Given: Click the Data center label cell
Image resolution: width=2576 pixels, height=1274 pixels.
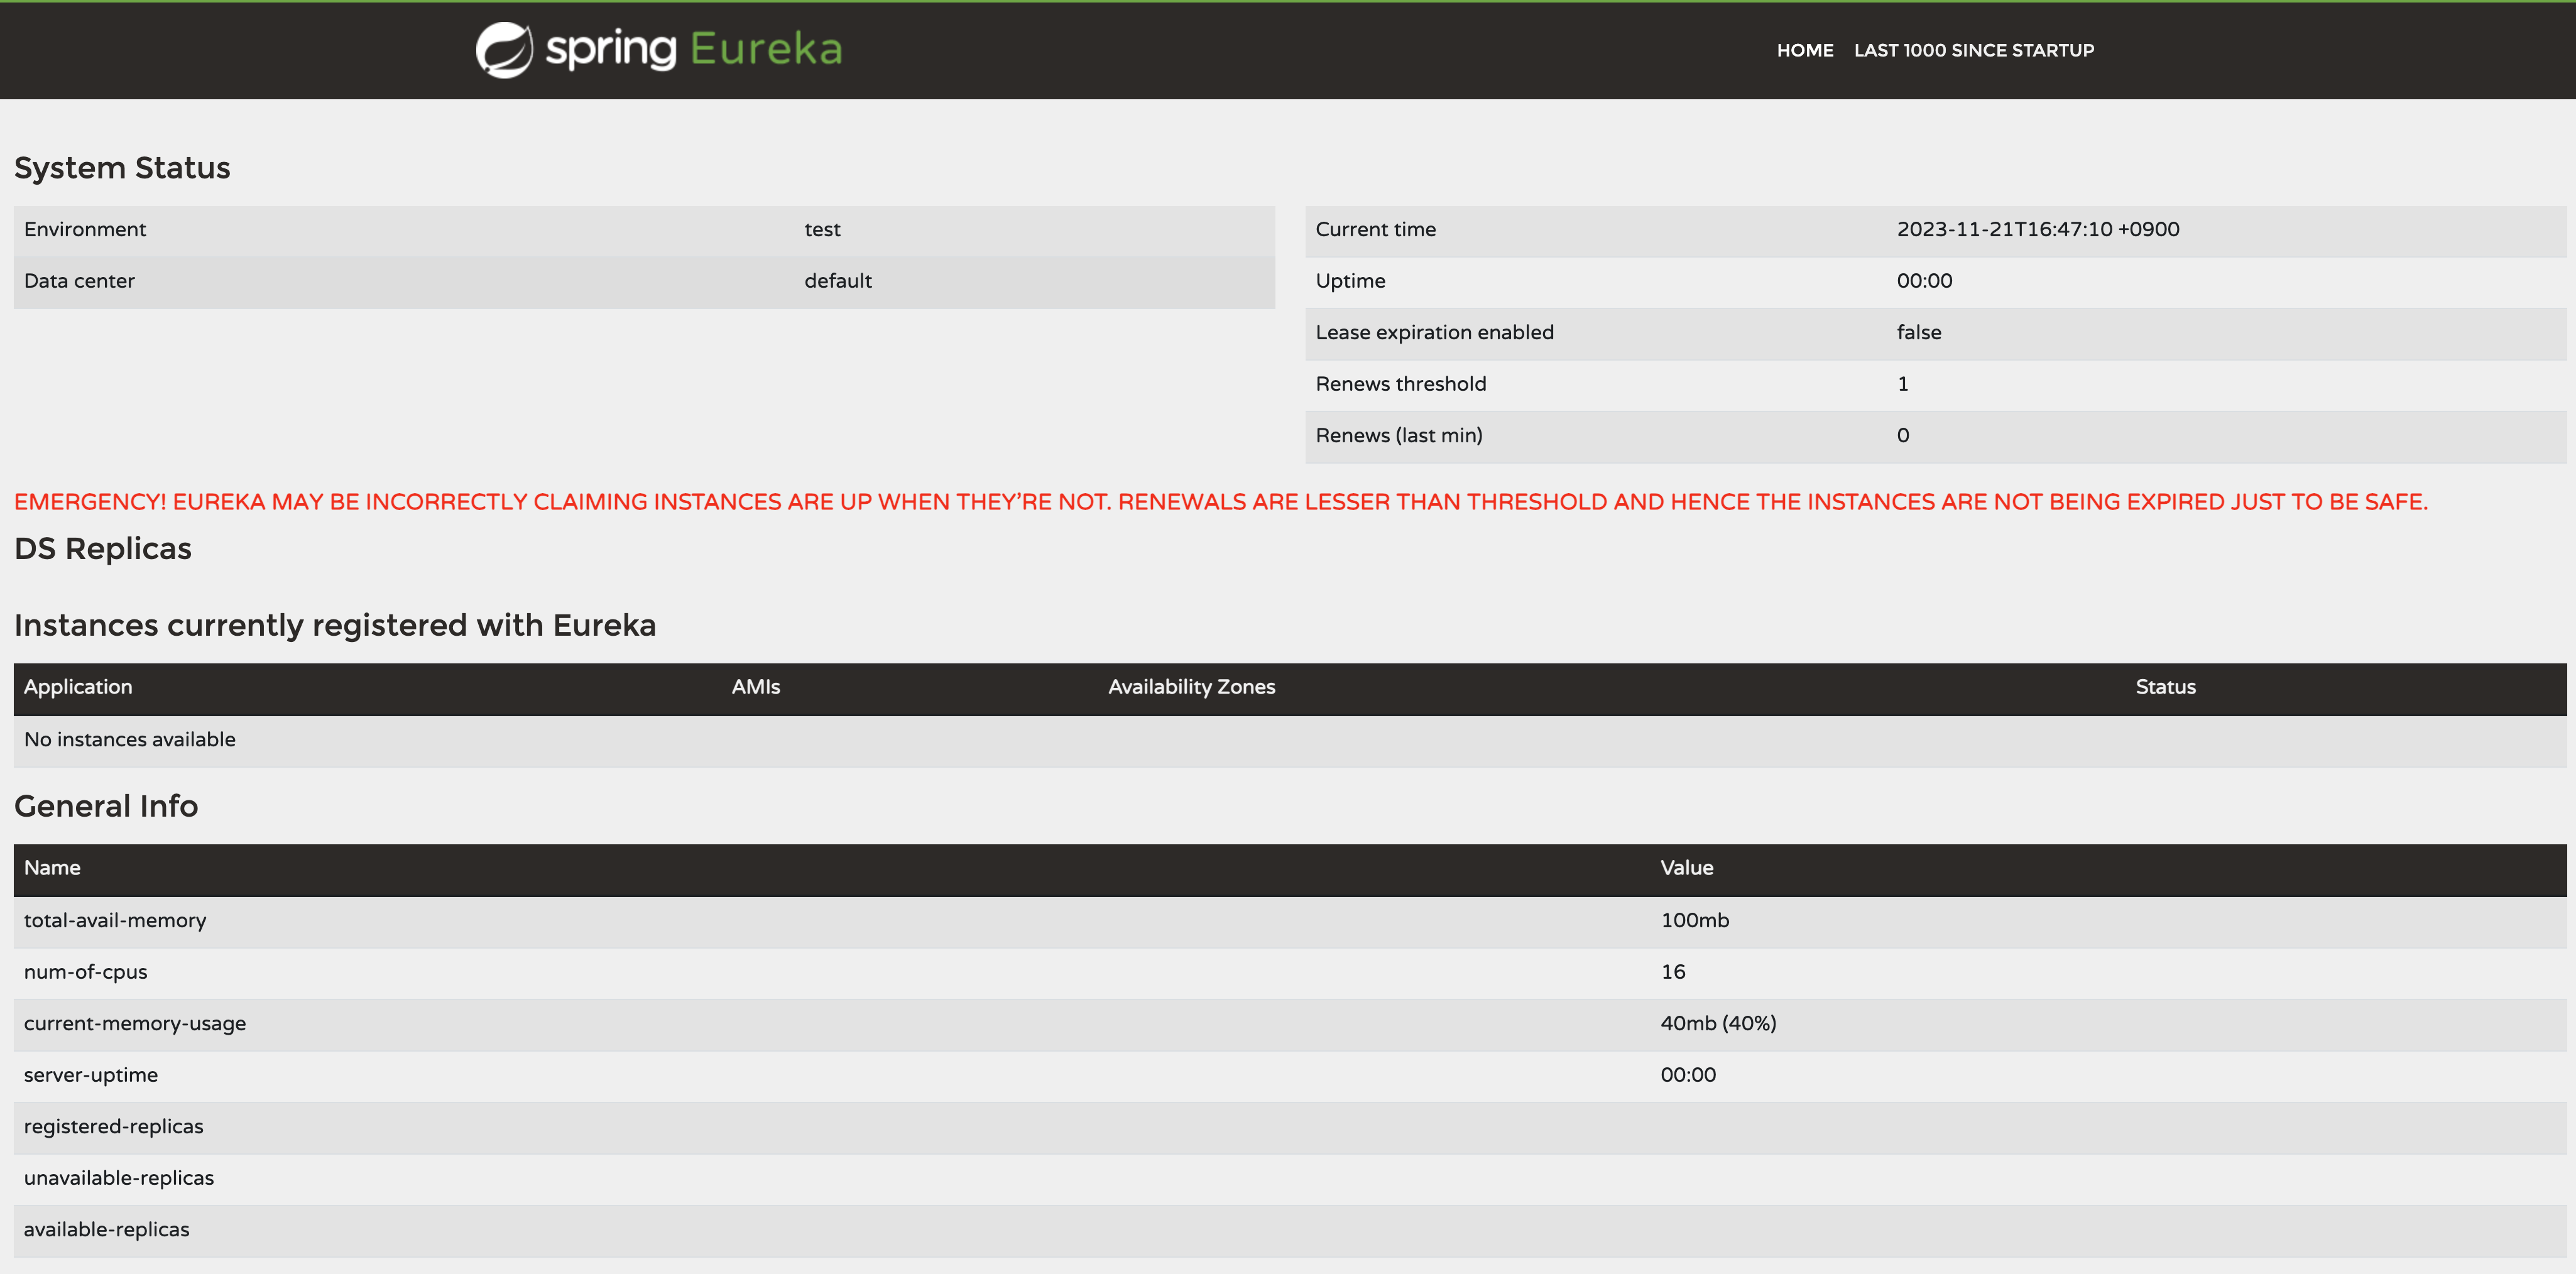Looking at the screenshot, I should point(79,281).
